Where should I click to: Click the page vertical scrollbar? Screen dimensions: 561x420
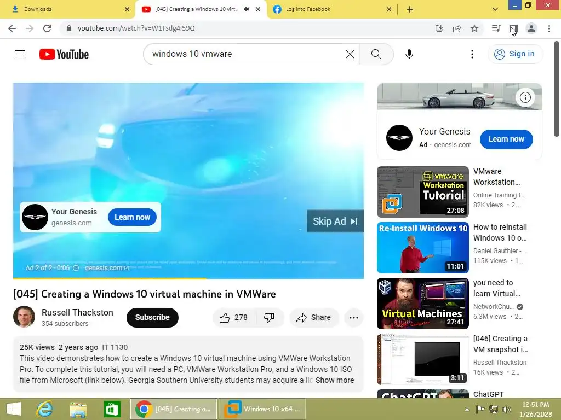[557, 89]
